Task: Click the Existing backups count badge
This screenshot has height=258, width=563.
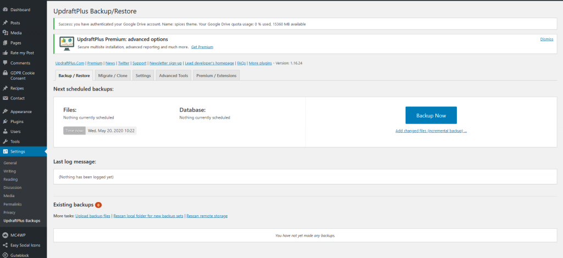Action: click(98, 205)
